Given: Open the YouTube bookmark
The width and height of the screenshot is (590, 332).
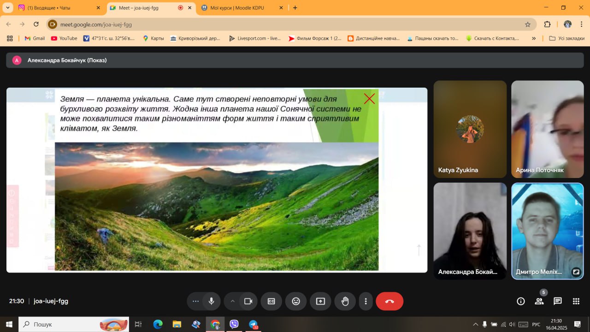Looking at the screenshot, I should (64, 38).
